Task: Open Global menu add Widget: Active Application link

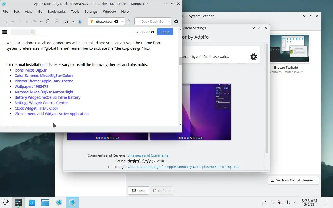Action: pyautogui.click(x=52, y=114)
